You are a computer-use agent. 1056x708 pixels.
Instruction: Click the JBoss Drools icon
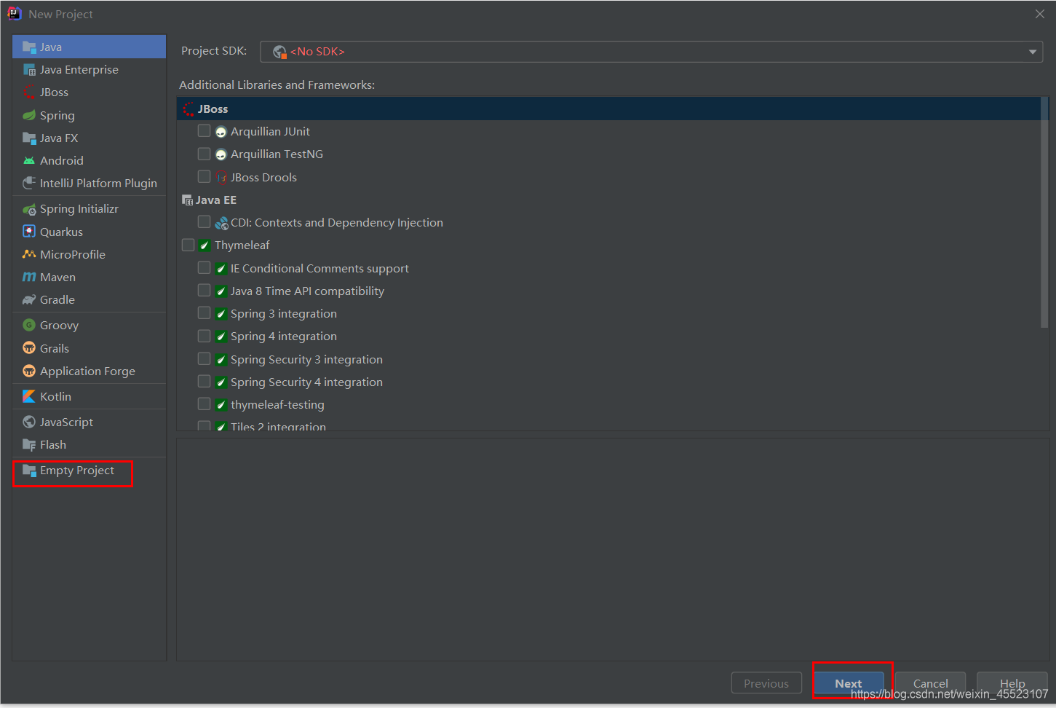pos(221,177)
